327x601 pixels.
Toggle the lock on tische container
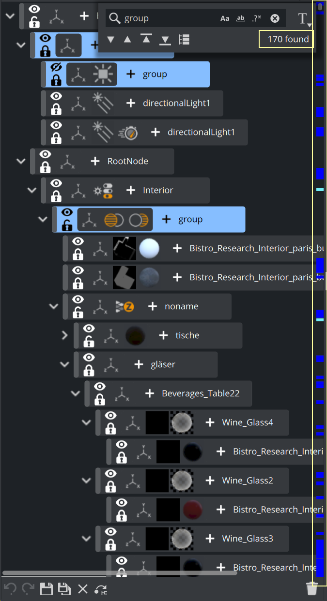[89, 342]
